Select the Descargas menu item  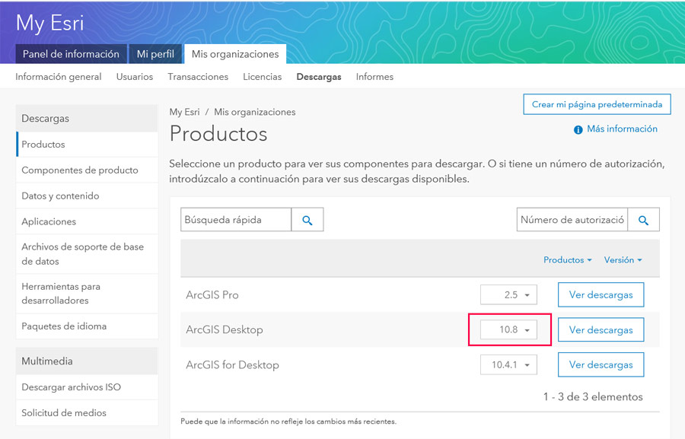click(x=319, y=77)
